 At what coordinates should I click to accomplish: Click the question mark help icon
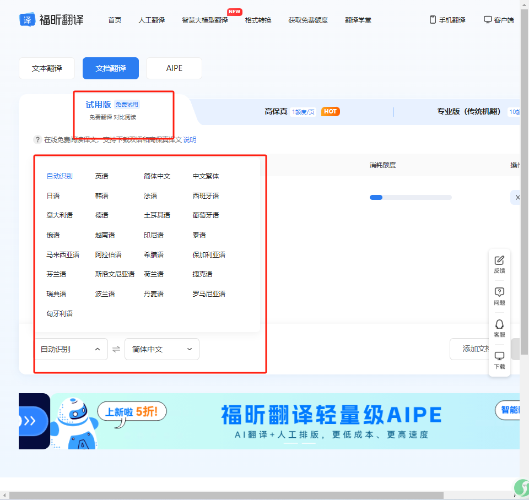pyautogui.click(x=37, y=139)
